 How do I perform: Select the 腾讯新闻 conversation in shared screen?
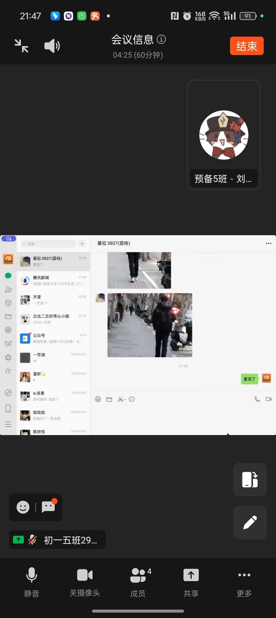tap(53, 281)
